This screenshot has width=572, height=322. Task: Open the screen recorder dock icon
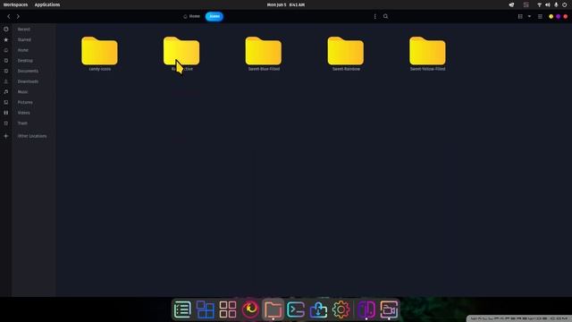click(x=389, y=309)
